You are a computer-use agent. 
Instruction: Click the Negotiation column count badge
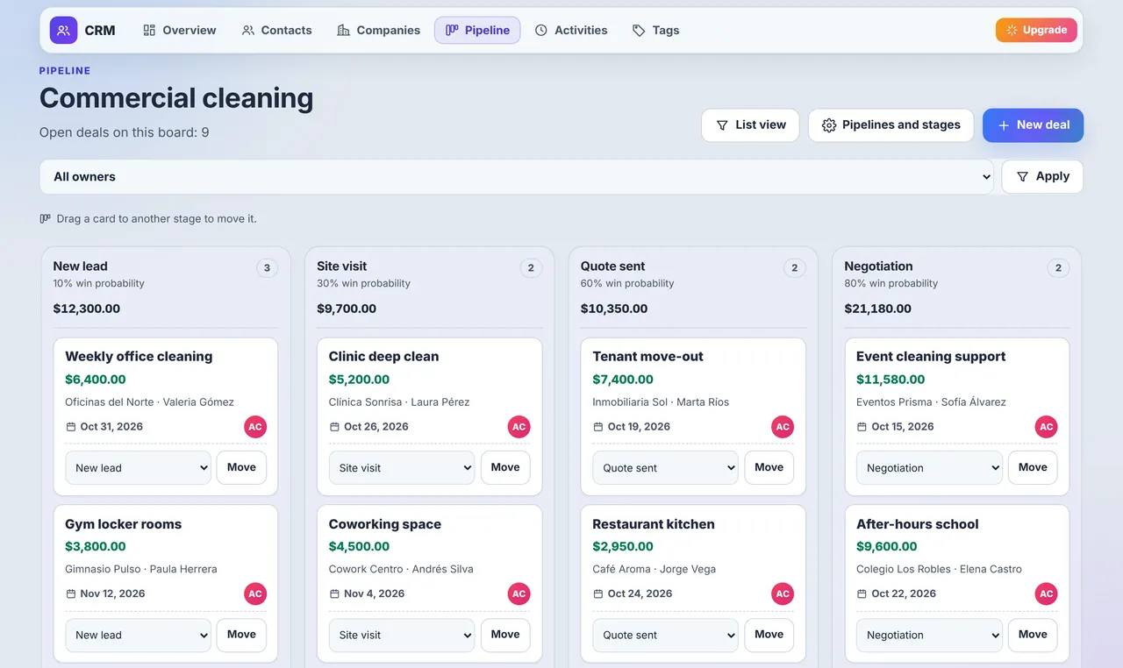[x=1058, y=268]
